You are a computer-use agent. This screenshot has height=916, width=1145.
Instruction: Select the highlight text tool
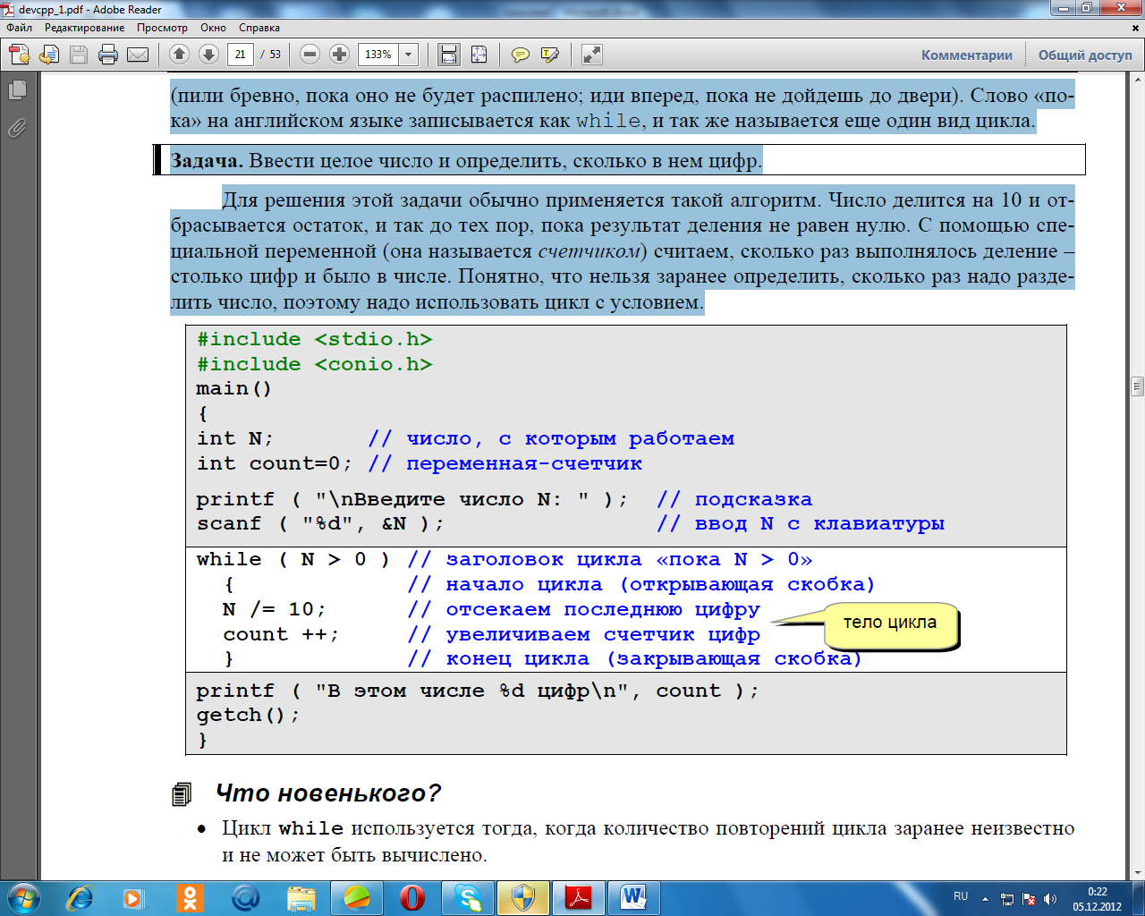[550, 55]
